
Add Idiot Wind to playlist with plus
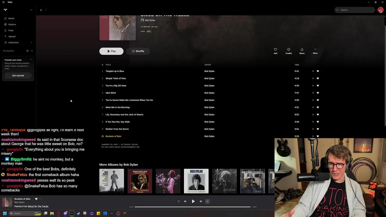(x=313, y=93)
